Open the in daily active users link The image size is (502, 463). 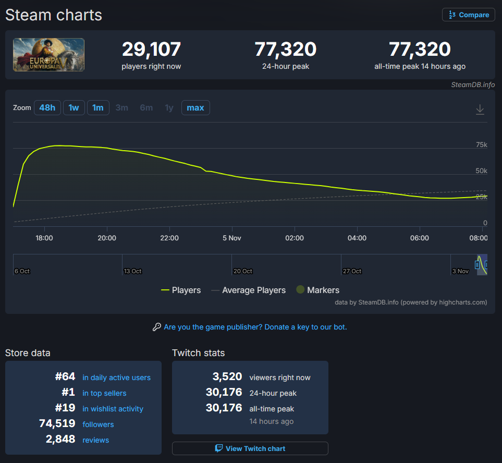pyautogui.click(x=116, y=377)
